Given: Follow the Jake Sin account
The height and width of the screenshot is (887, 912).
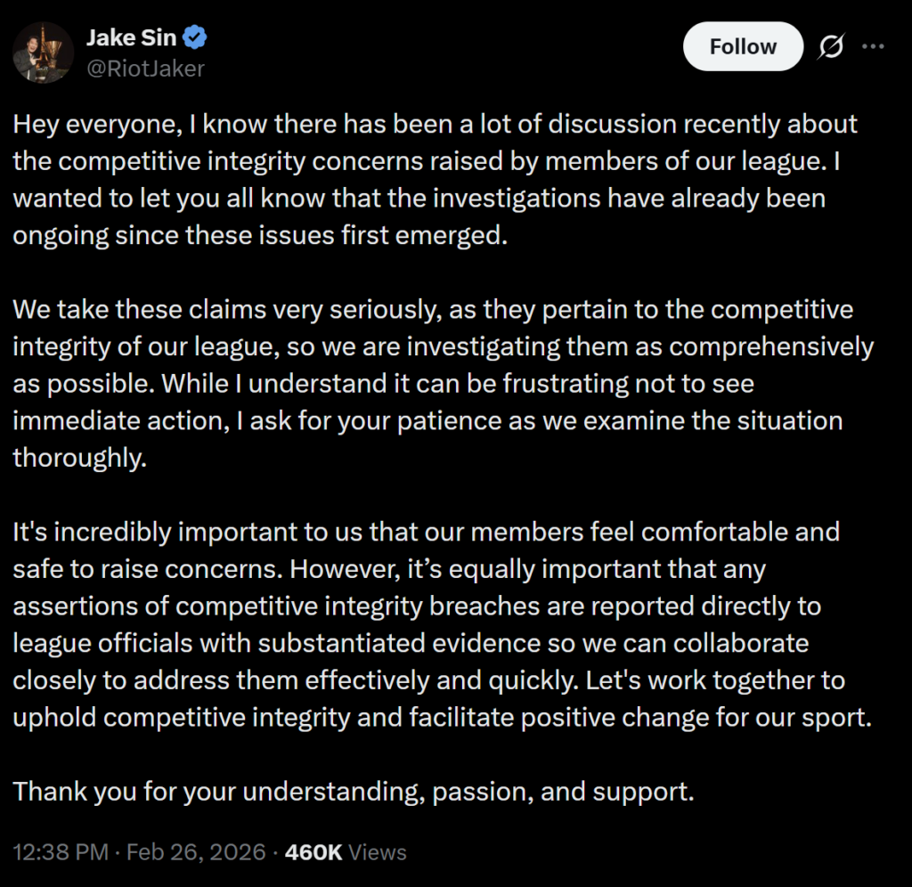Looking at the screenshot, I should pos(743,46).
